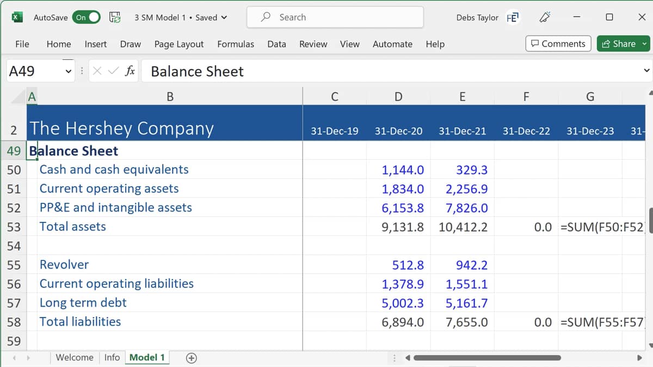Expand the formula bar chevron
Image resolution: width=653 pixels, height=367 pixels.
pos(646,71)
